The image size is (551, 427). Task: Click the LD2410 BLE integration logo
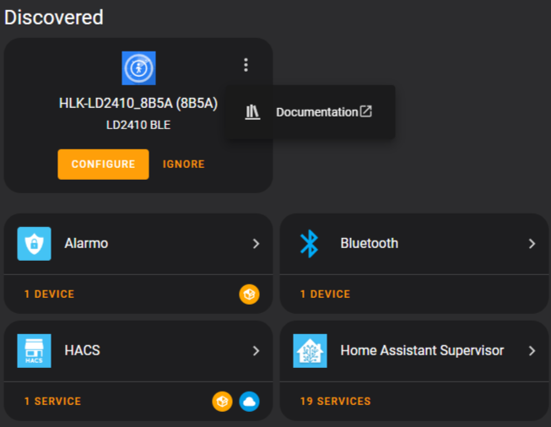point(138,68)
